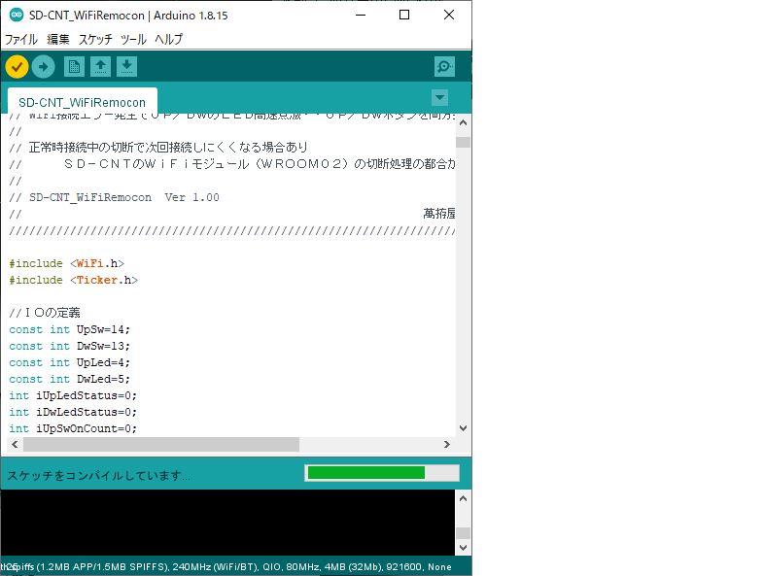Click the editor vertical scrollbar thumb
Image resolution: width=764 pixels, height=576 pixels.
point(463,142)
